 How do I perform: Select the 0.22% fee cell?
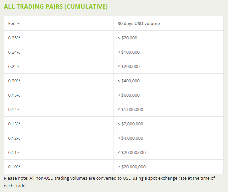tap(14, 67)
